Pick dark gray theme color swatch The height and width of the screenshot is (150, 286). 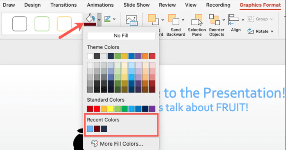(x=97, y=56)
